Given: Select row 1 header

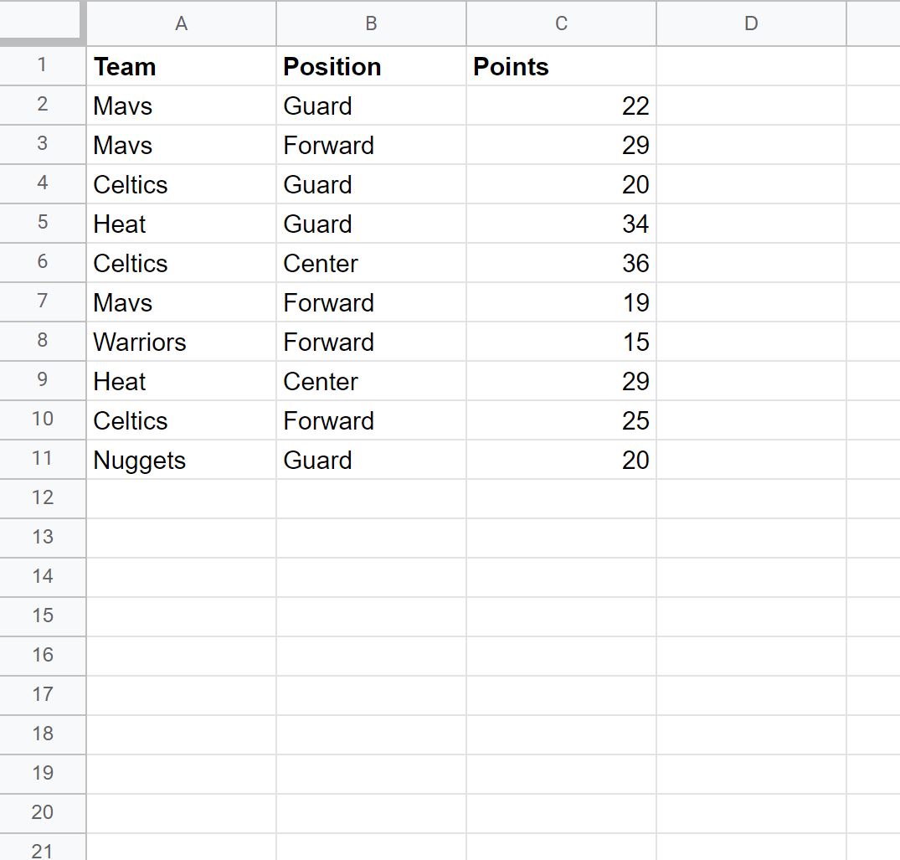Looking at the screenshot, I should click(x=43, y=66).
